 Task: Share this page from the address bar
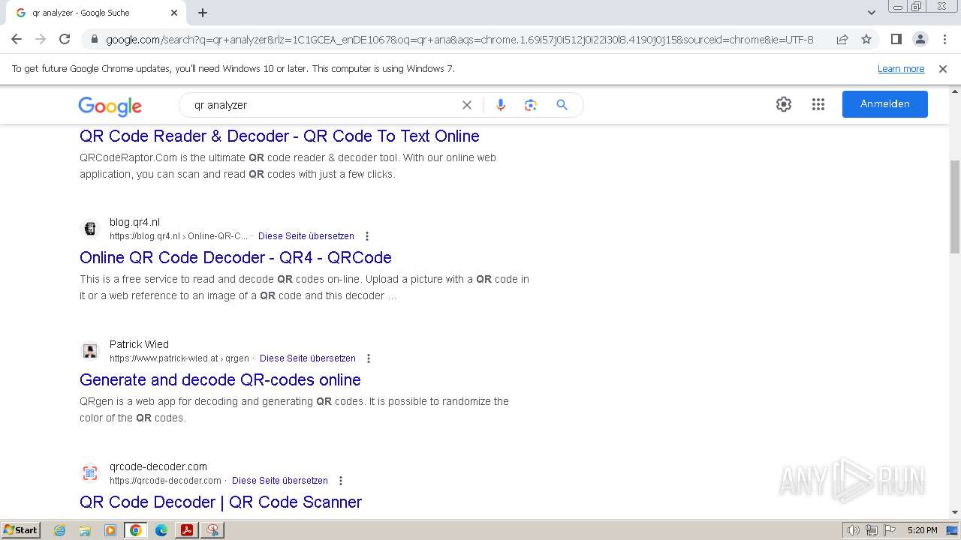pos(842,39)
